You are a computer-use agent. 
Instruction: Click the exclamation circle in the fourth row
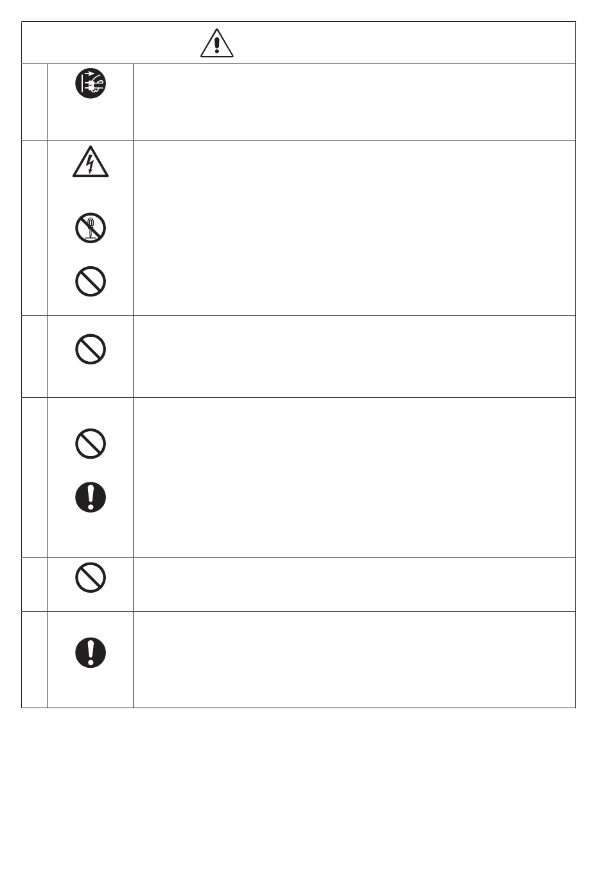pos(91,497)
